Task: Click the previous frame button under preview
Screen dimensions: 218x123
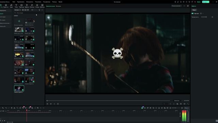Action: point(47,104)
